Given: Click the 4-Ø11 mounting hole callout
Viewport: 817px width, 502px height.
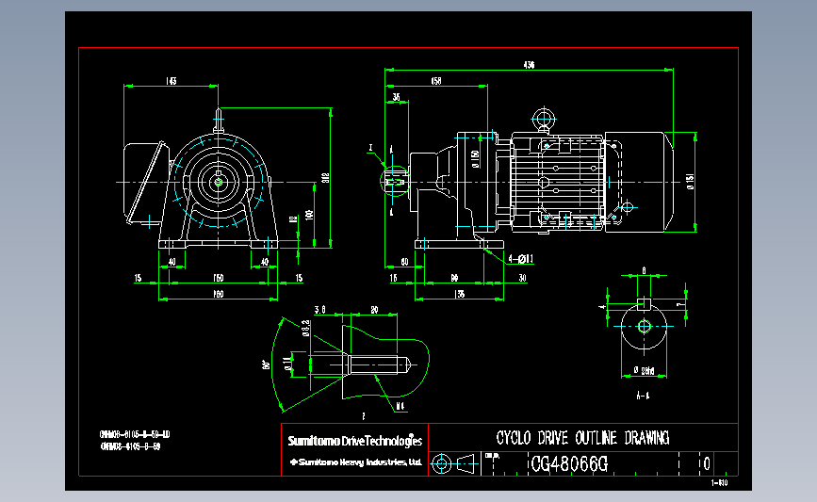Looking at the screenshot, I should pyautogui.click(x=520, y=259).
